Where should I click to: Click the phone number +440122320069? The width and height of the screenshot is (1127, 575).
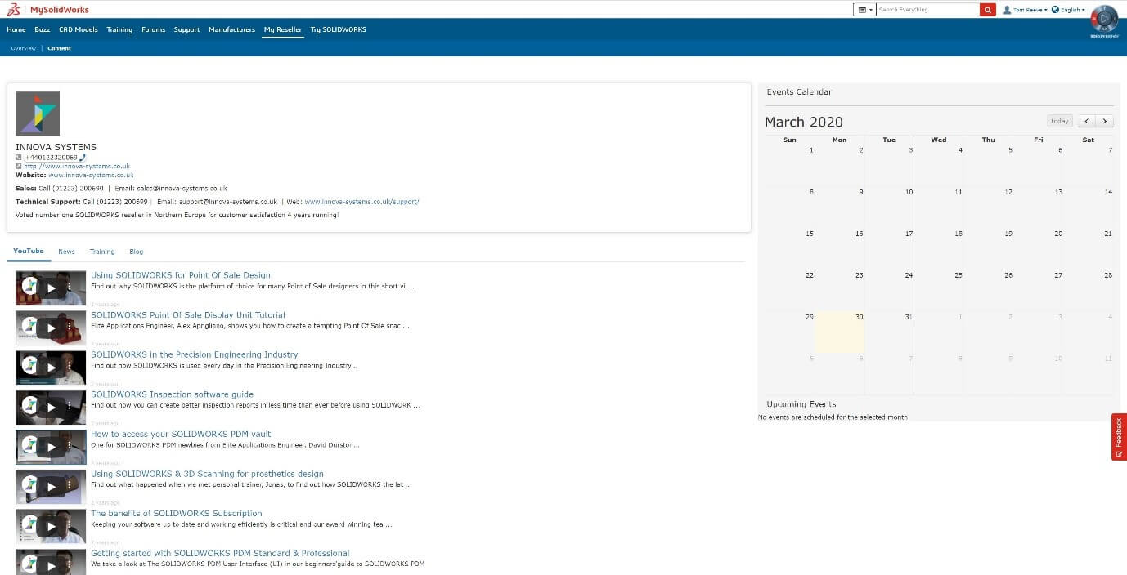click(x=51, y=158)
